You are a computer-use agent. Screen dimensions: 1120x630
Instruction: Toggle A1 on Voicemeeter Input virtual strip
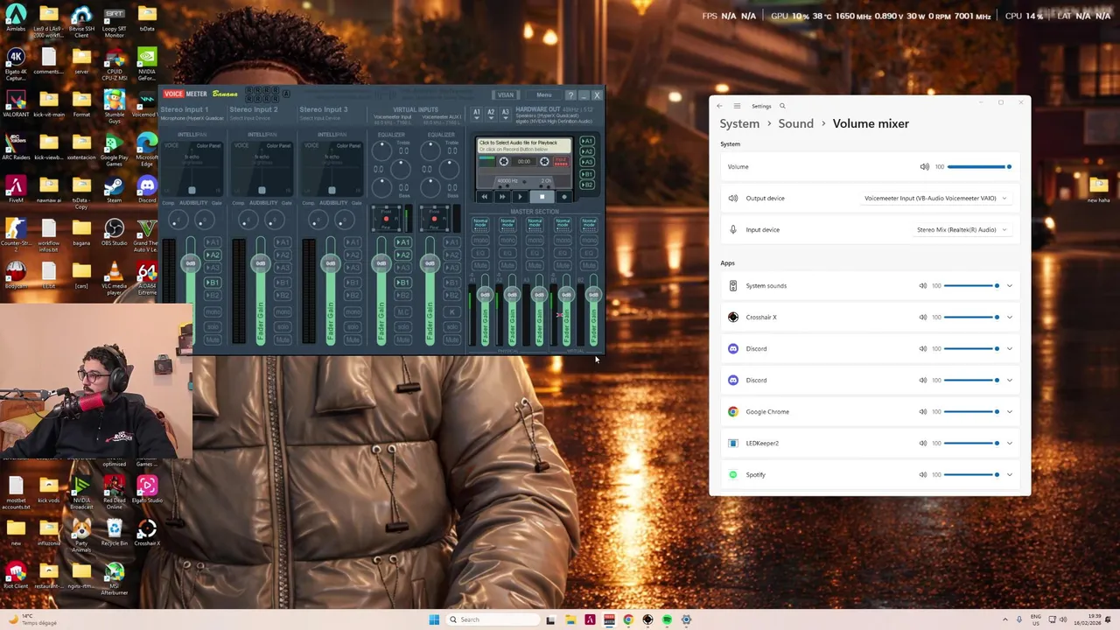[x=402, y=242]
